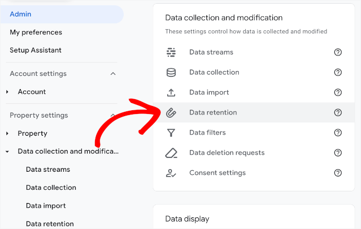The width and height of the screenshot is (361, 229).
Task: Expand the Property tree item
Action: (x=7, y=133)
